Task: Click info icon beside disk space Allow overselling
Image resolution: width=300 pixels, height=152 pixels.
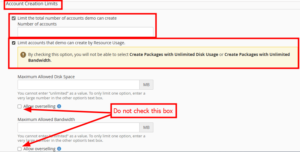Action: [59, 106]
